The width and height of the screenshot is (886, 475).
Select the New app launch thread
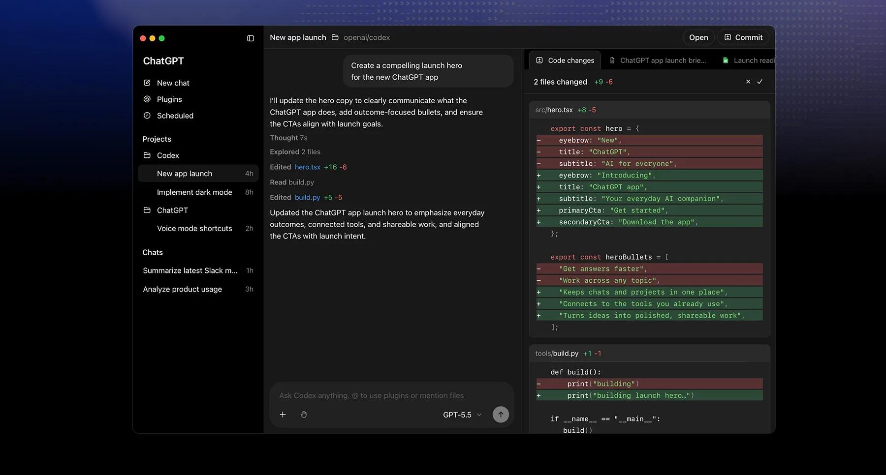(198, 174)
